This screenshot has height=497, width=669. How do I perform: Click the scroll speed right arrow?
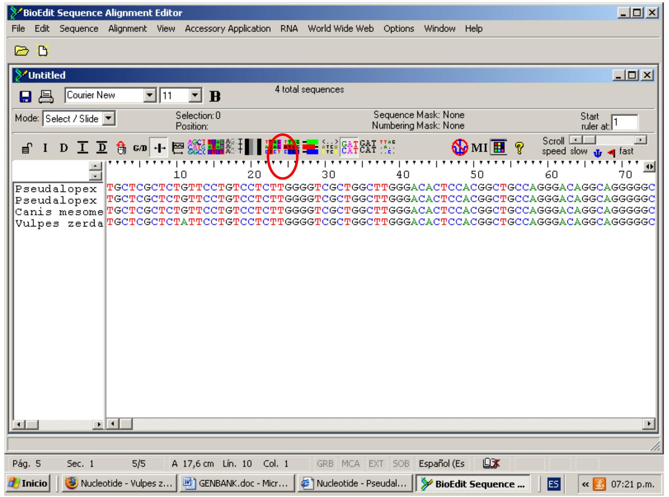(640, 140)
